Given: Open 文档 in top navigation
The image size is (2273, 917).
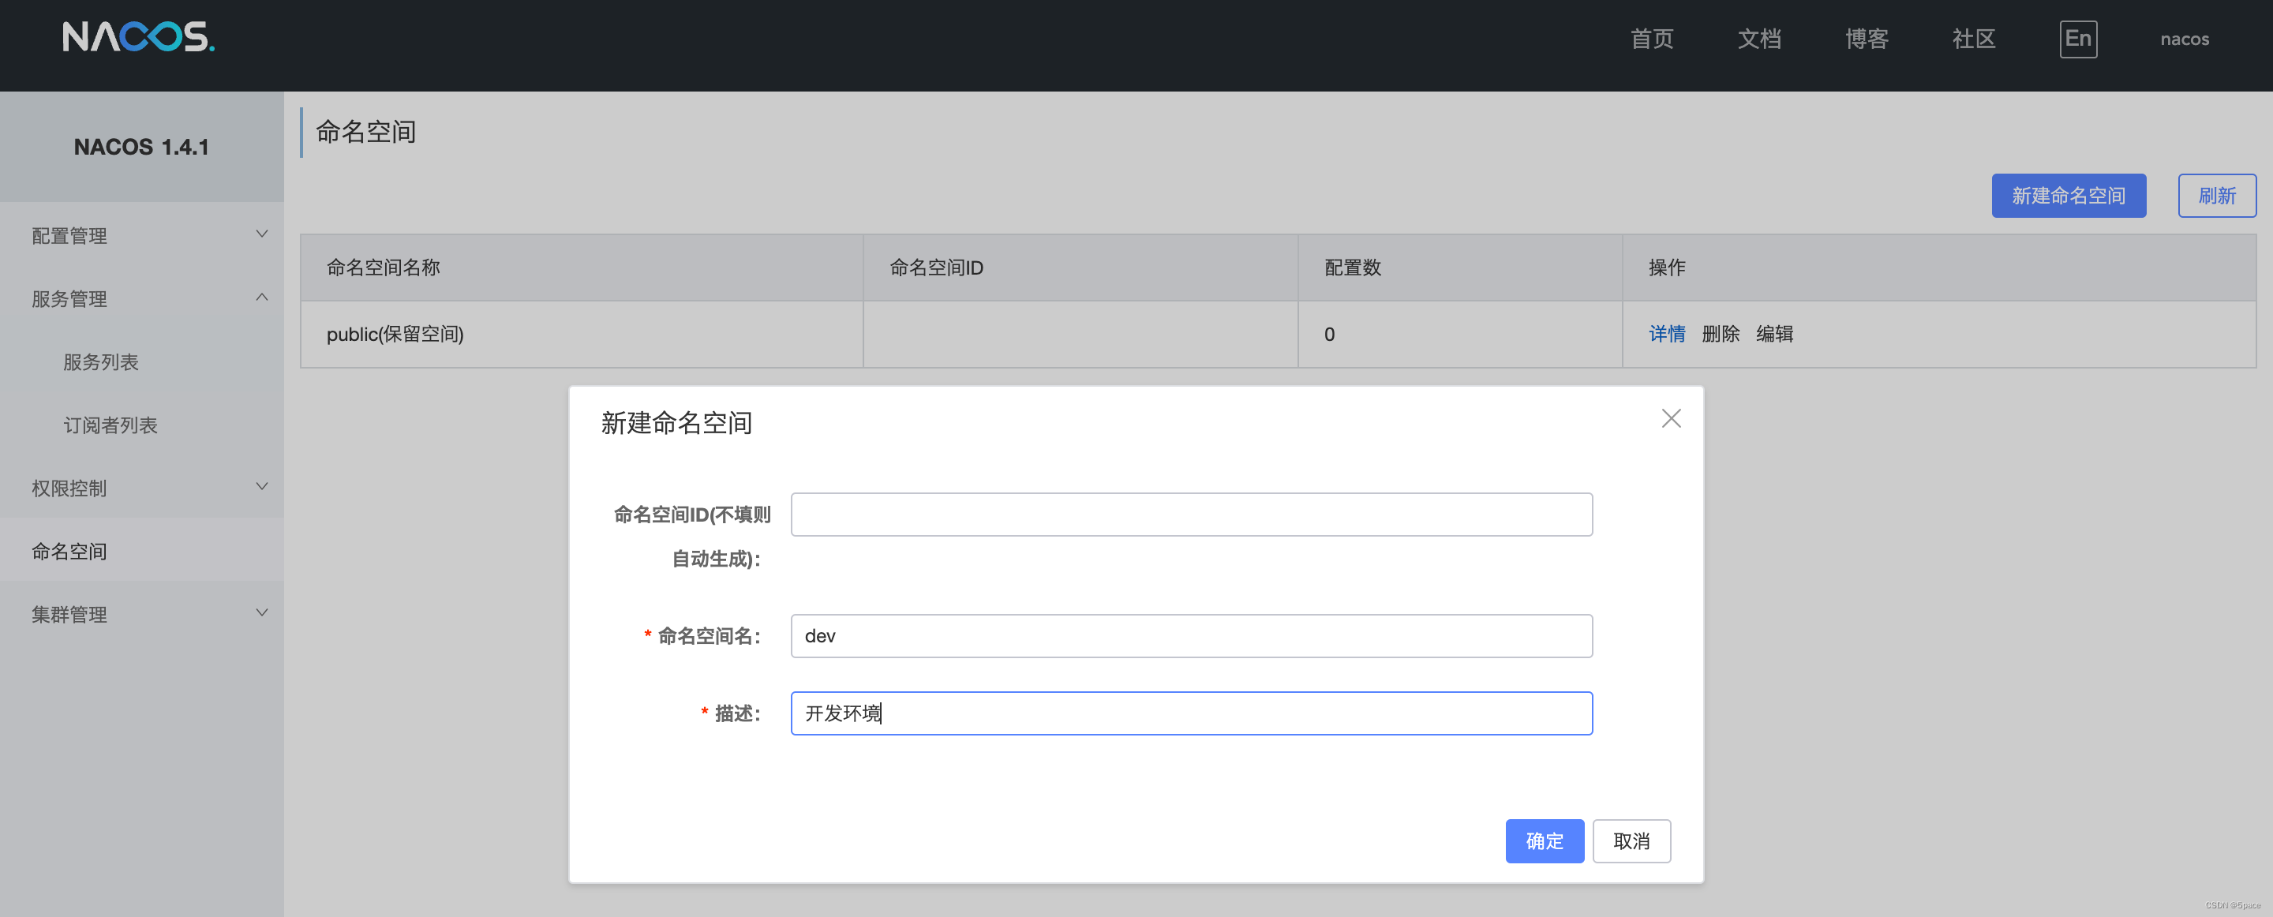Looking at the screenshot, I should (x=1758, y=39).
